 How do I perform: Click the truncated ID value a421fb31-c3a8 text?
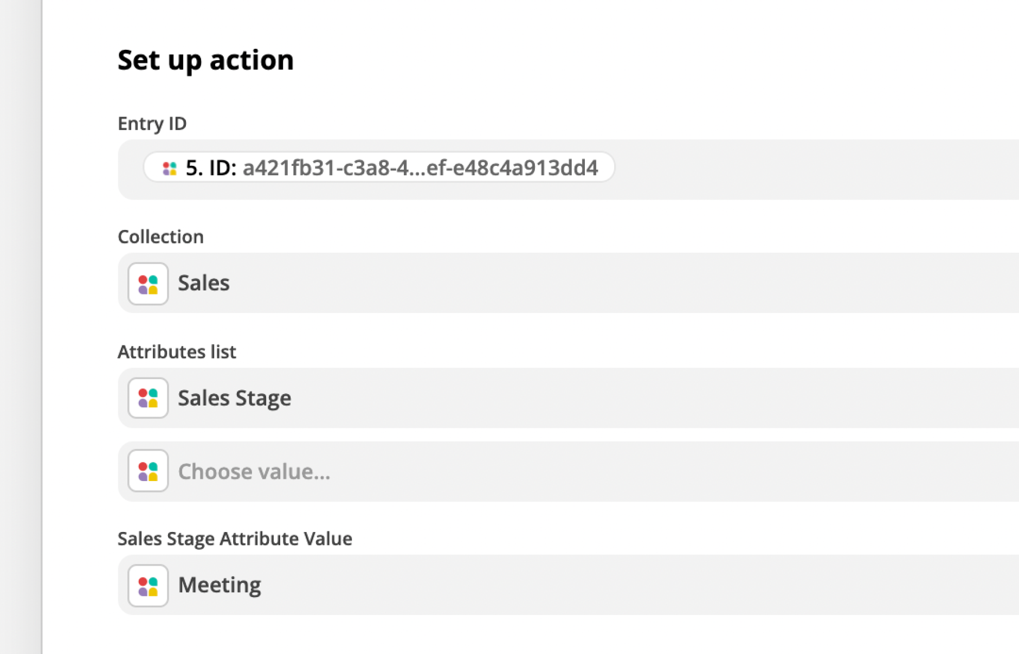[420, 168]
